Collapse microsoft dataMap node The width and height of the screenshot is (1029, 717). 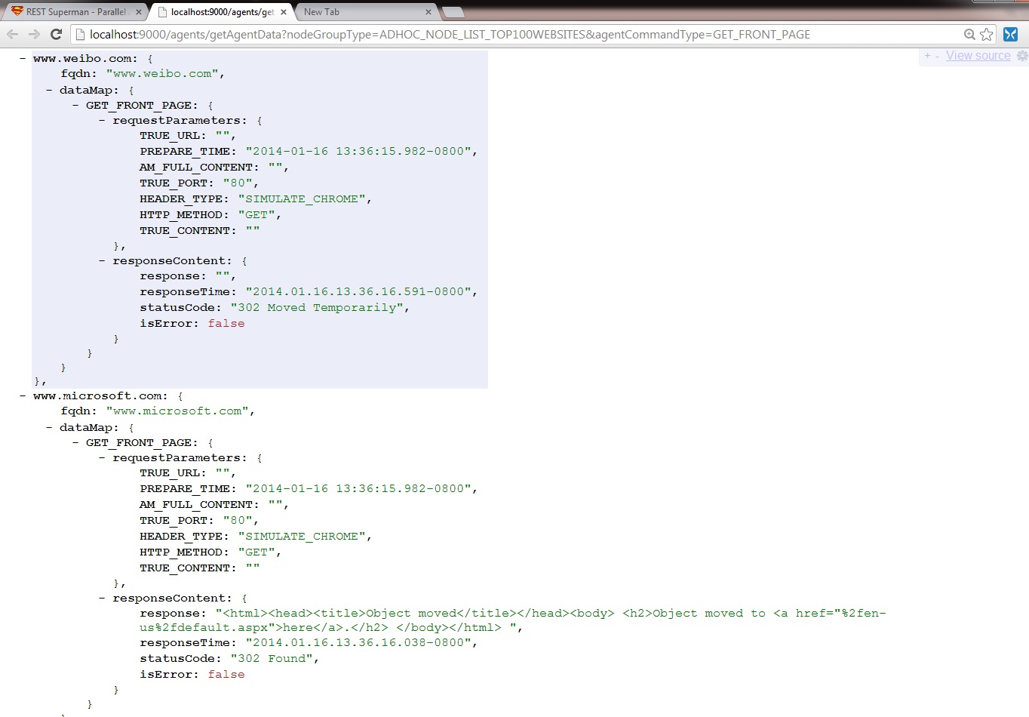49,427
